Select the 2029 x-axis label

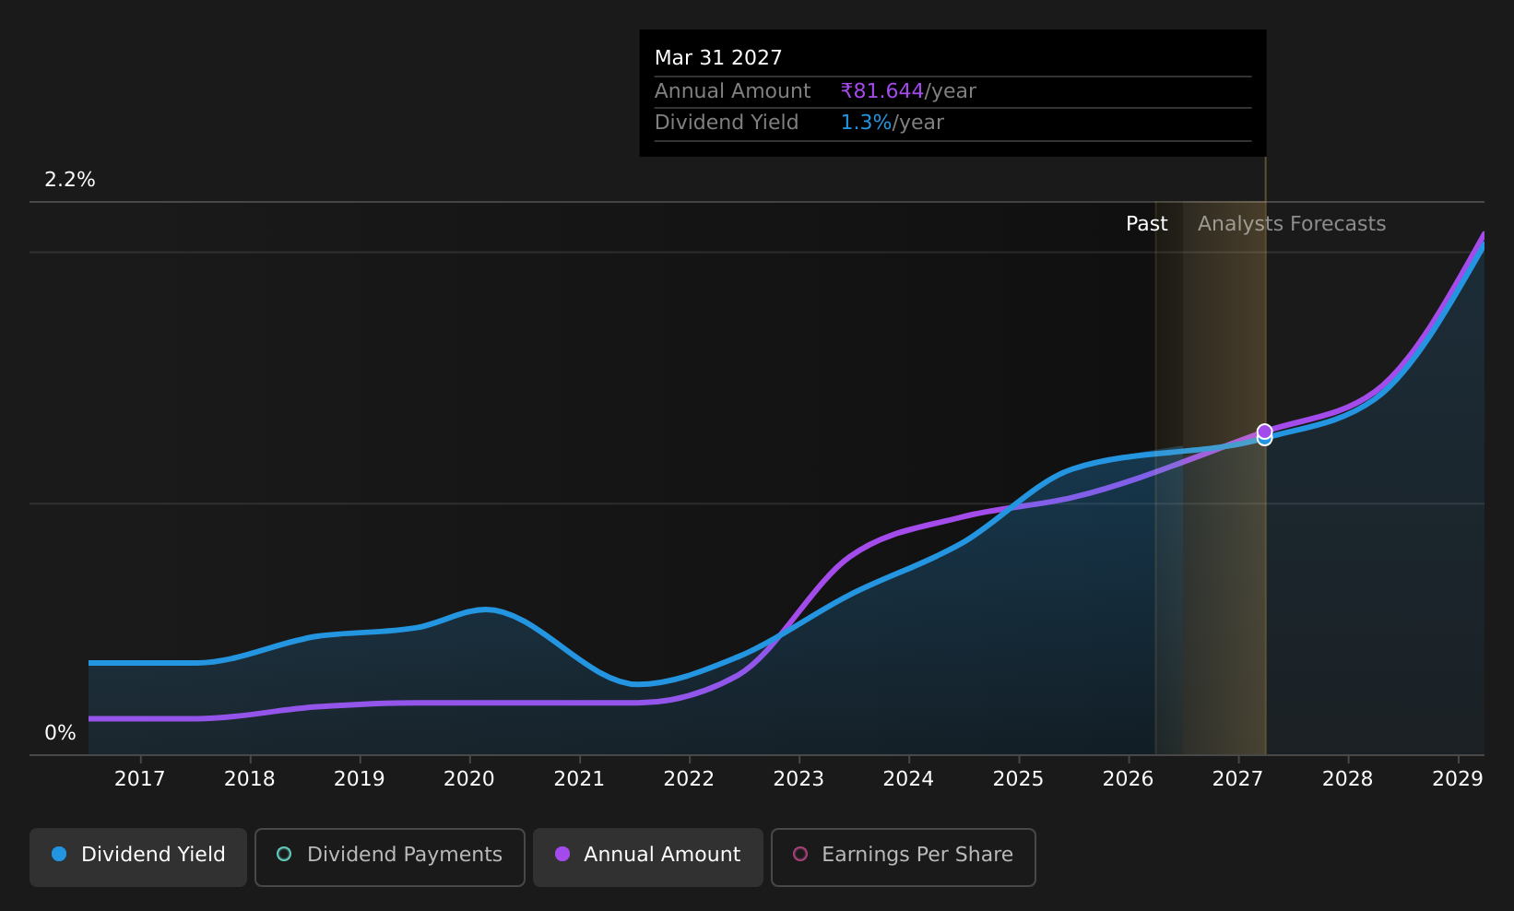1457,779
